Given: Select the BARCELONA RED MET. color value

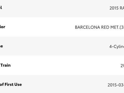Looking at the screenshot, I should coord(100,27).
